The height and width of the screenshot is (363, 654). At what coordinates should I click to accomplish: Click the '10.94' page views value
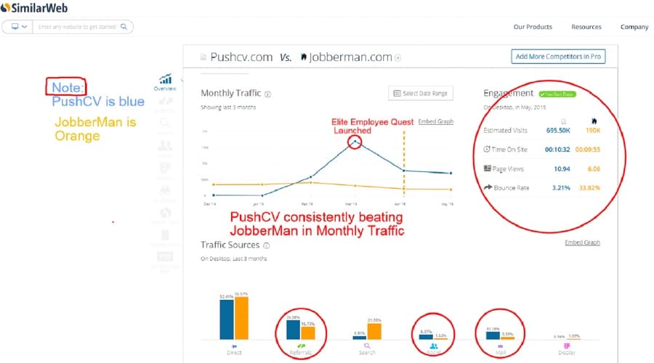[x=562, y=168]
